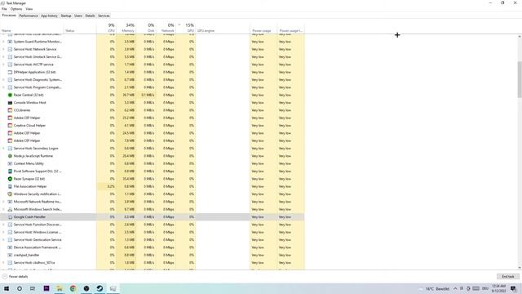Click the crashpad_handler process icon
Screen dimensions: 522x294
10,255
